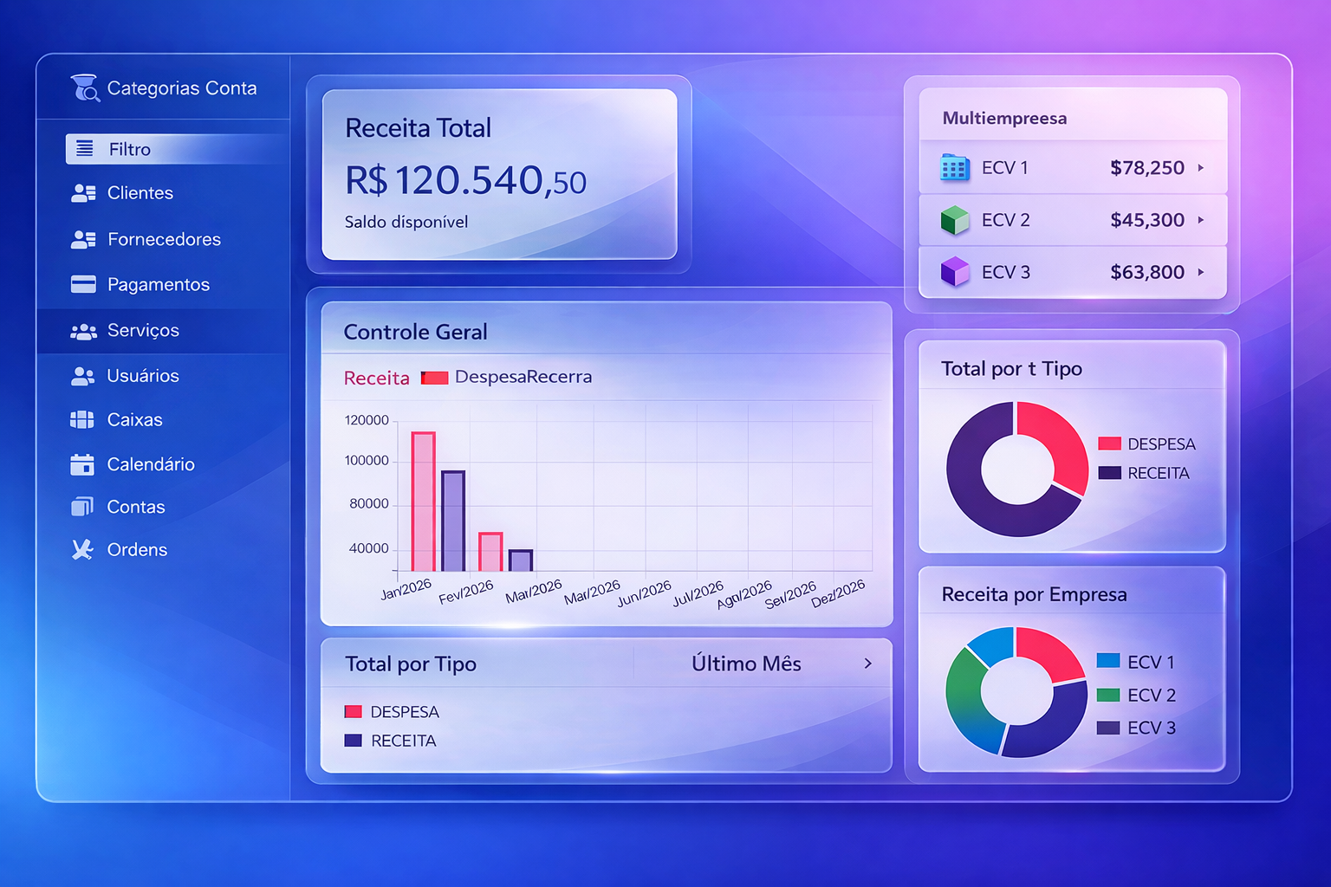Click the Ordens wrench icon
The height and width of the screenshot is (887, 1331).
click(81, 549)
